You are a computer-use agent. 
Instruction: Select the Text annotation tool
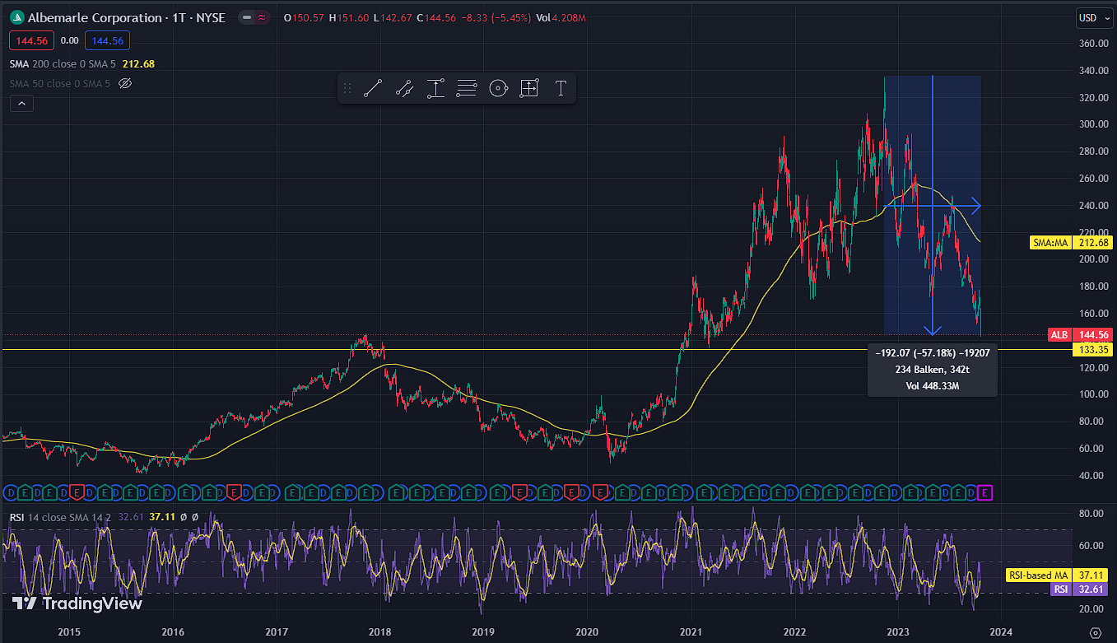(561, 89)
